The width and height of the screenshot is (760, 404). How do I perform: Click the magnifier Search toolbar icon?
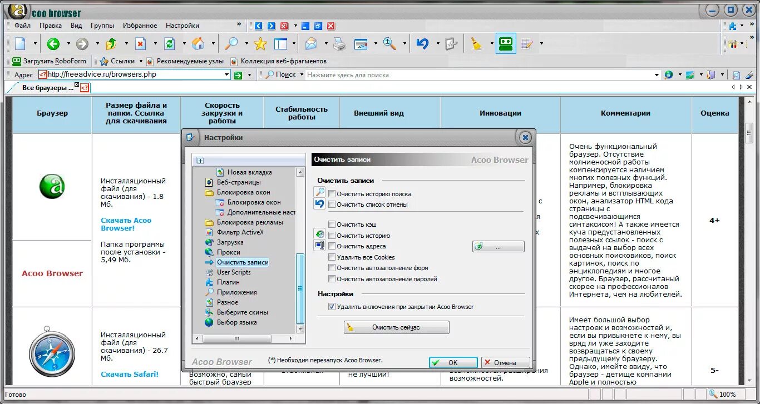231,44
